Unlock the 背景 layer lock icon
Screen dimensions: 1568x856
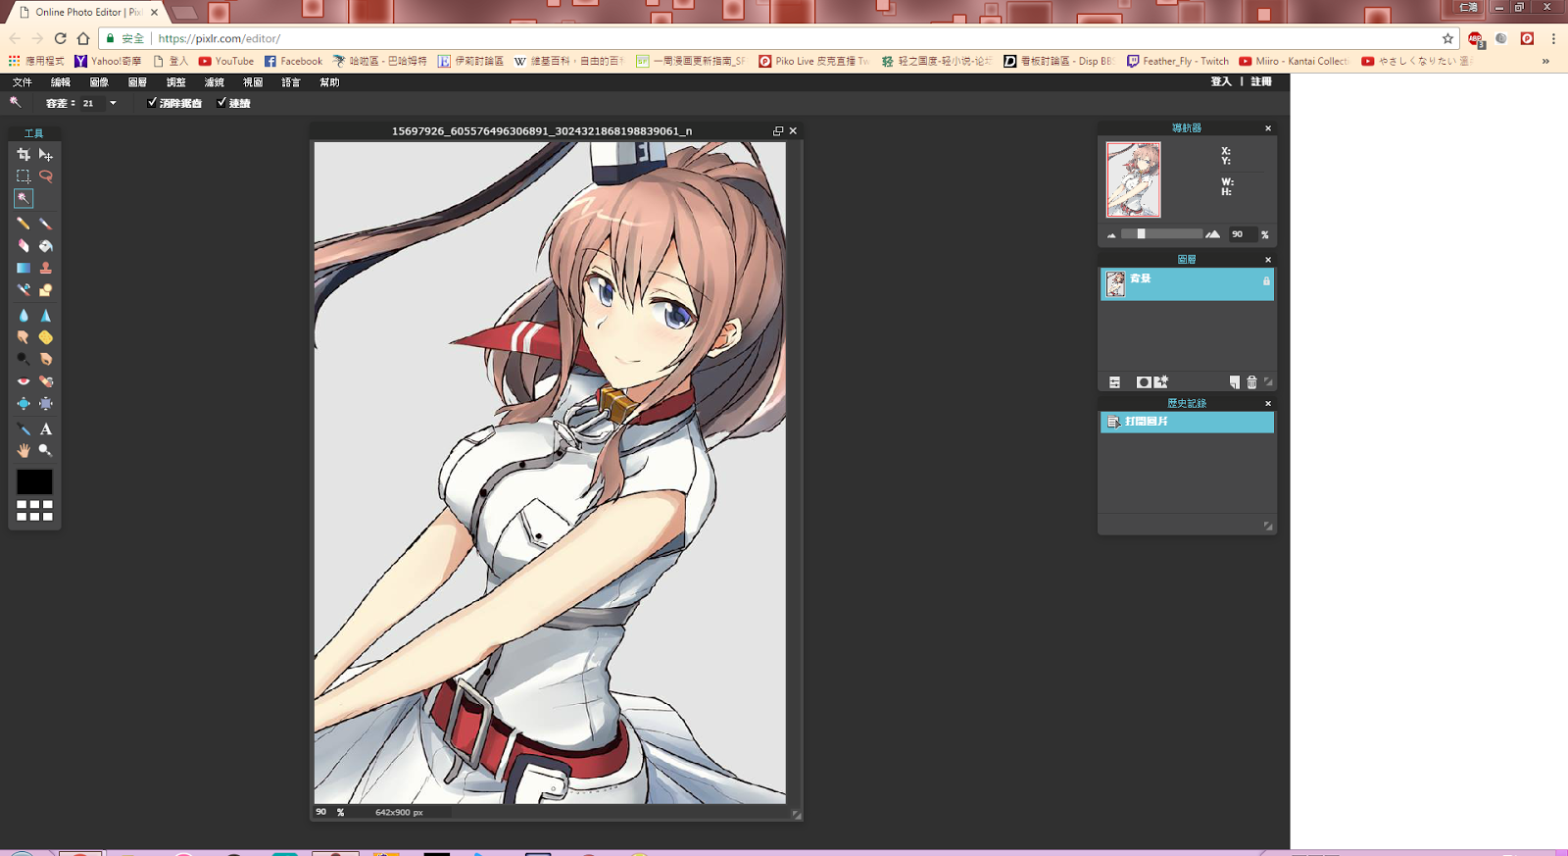pos(1266,281)
